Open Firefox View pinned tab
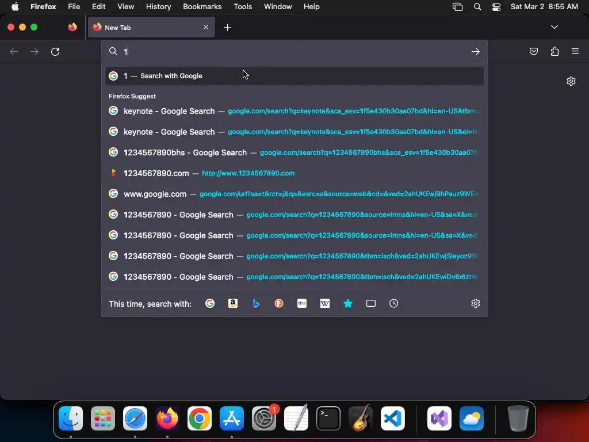The image size is (589, 442). tap(72, 27)
